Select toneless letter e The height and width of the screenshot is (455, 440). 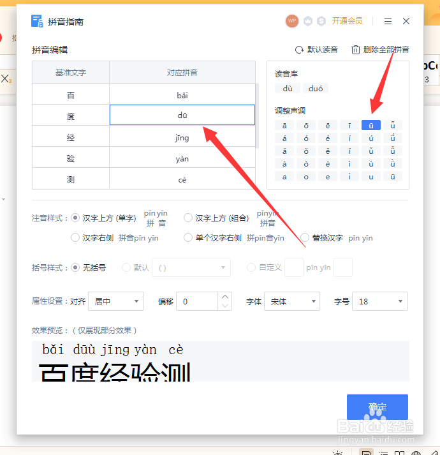point(328,176)
